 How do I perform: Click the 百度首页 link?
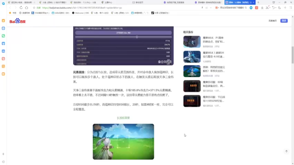[272, 21]
